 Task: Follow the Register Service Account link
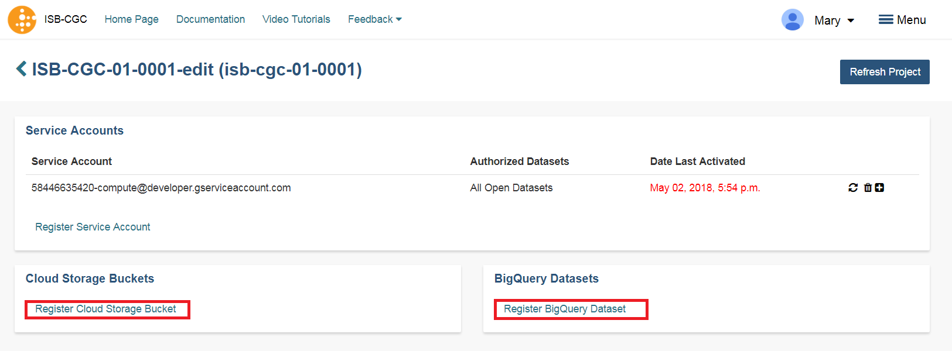coord(93,227)
